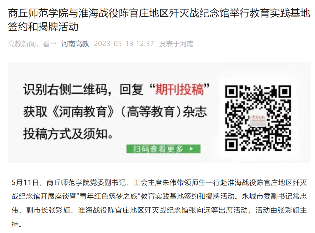Click the 发表于河南 location label

(176, 43)
